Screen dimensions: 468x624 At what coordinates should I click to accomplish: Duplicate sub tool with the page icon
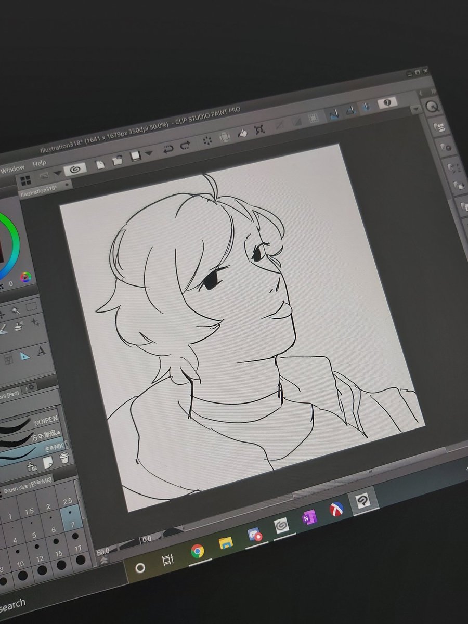[47, 462]
